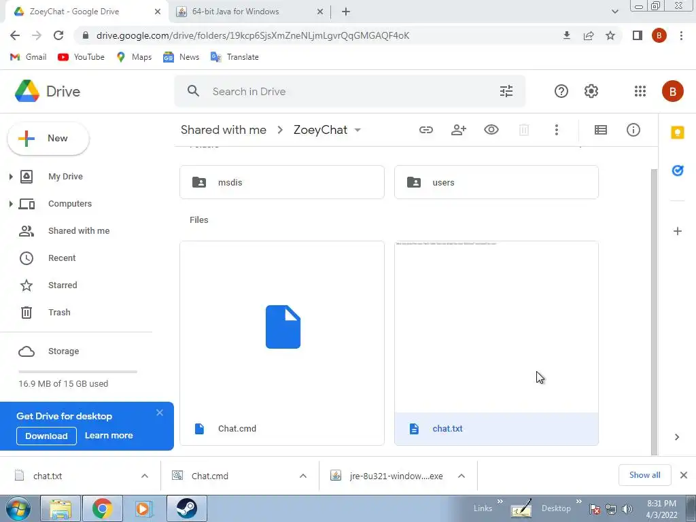The width and height of the screenshot is (696, 522).
Task: Click the Share this page icon in address bar
Action: [589, 35]
